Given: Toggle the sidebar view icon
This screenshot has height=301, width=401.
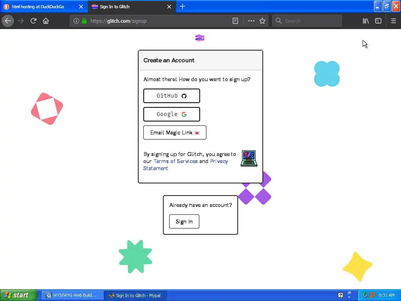Looking at the screenshot, I should point(378,21).
